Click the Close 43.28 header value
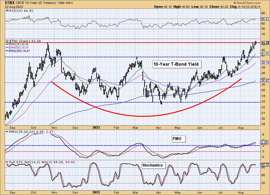 coord(218,7)
